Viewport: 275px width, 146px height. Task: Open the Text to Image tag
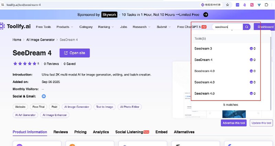point(104,107)
